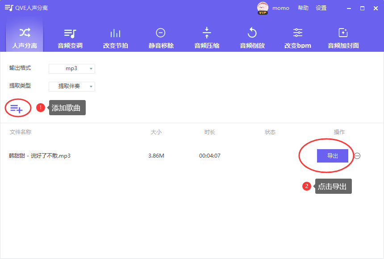Viewport: 384px width, 259px height.
Task: Click the 导出 export button
Action: (x=332, y=155)
